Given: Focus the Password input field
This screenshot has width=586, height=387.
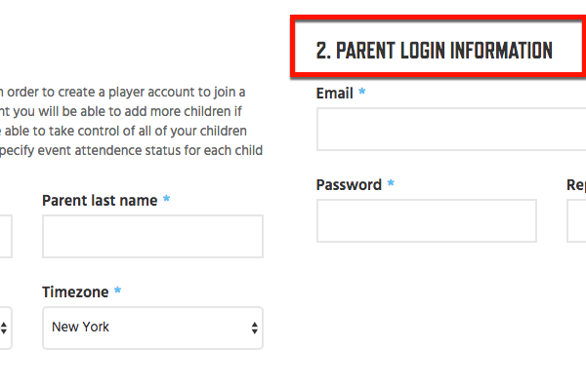Looking at the screenshot, I should (427, 220).
